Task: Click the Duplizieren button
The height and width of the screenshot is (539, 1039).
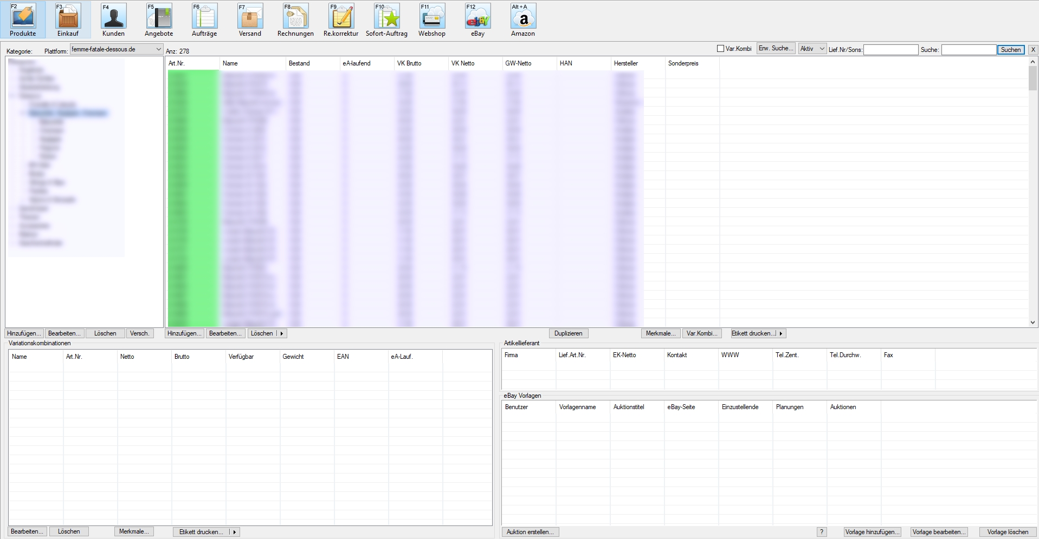Action: tap(568, 333)
